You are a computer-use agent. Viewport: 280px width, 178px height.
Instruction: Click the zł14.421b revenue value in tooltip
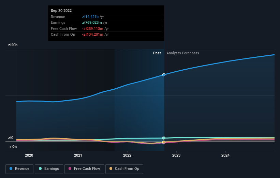90,17
